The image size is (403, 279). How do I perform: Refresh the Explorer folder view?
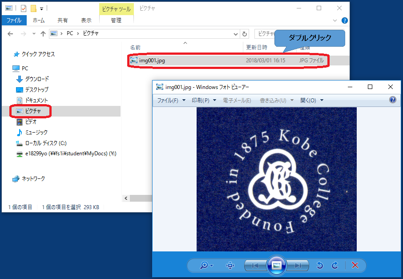245,34
